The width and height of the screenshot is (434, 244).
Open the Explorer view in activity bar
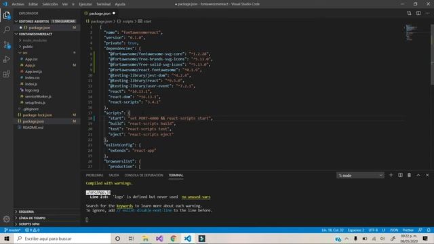(x=7, y=15)
